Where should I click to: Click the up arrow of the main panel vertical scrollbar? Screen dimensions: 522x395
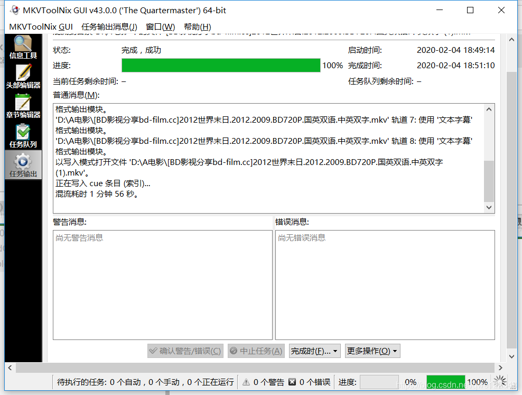[x=511, y=39]
